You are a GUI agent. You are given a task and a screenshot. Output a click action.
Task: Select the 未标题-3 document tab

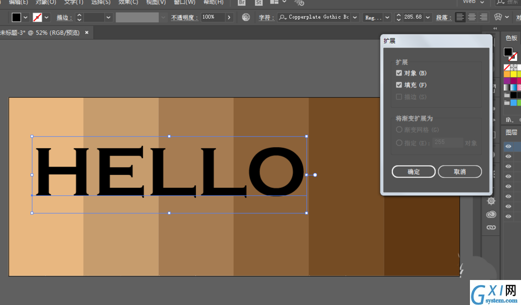coord(40,32)
